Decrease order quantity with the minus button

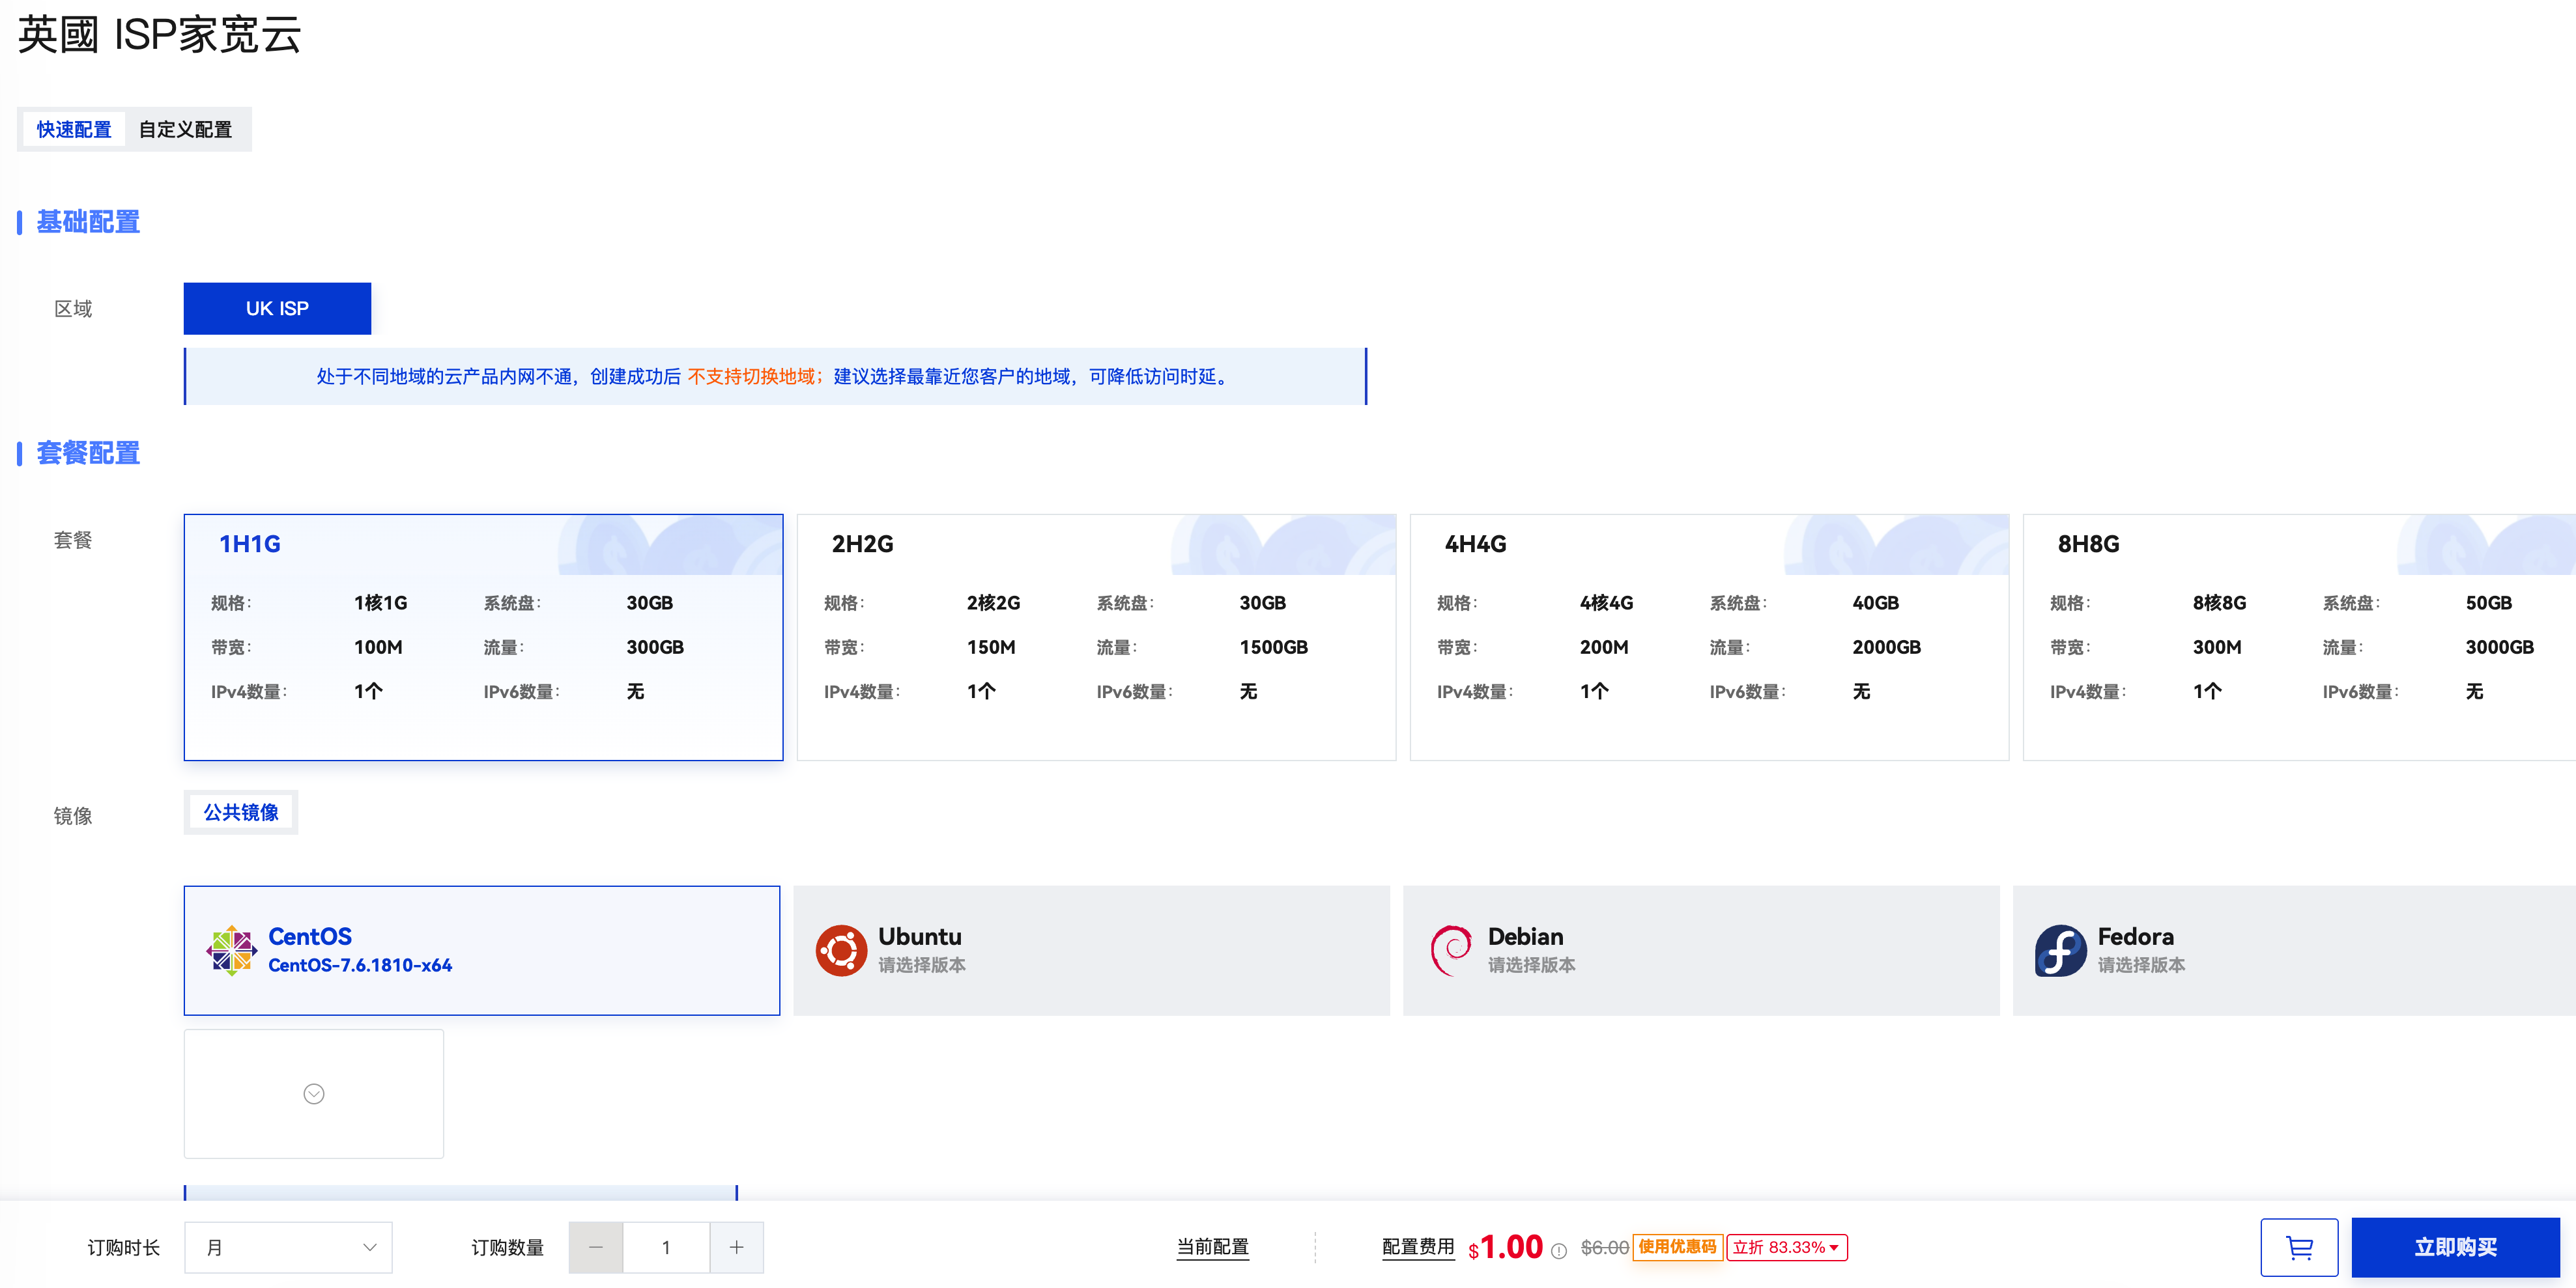596,1247
